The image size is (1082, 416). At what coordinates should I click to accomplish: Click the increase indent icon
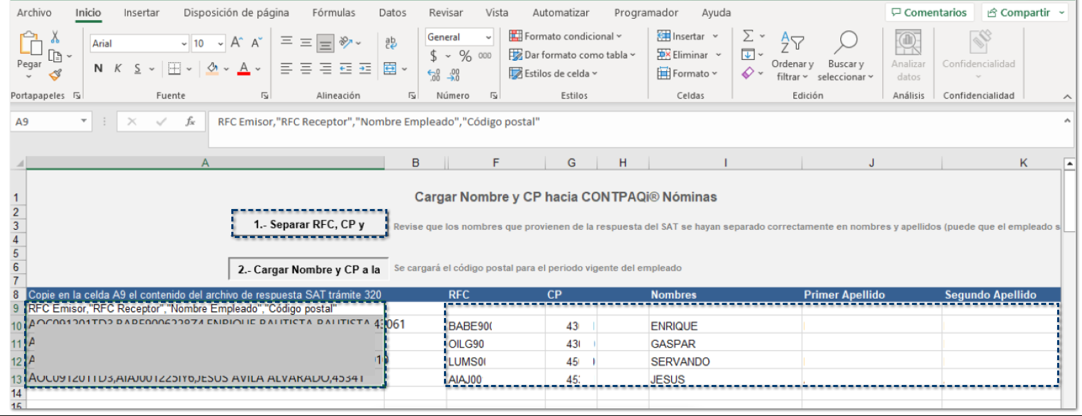click(365, 68)
